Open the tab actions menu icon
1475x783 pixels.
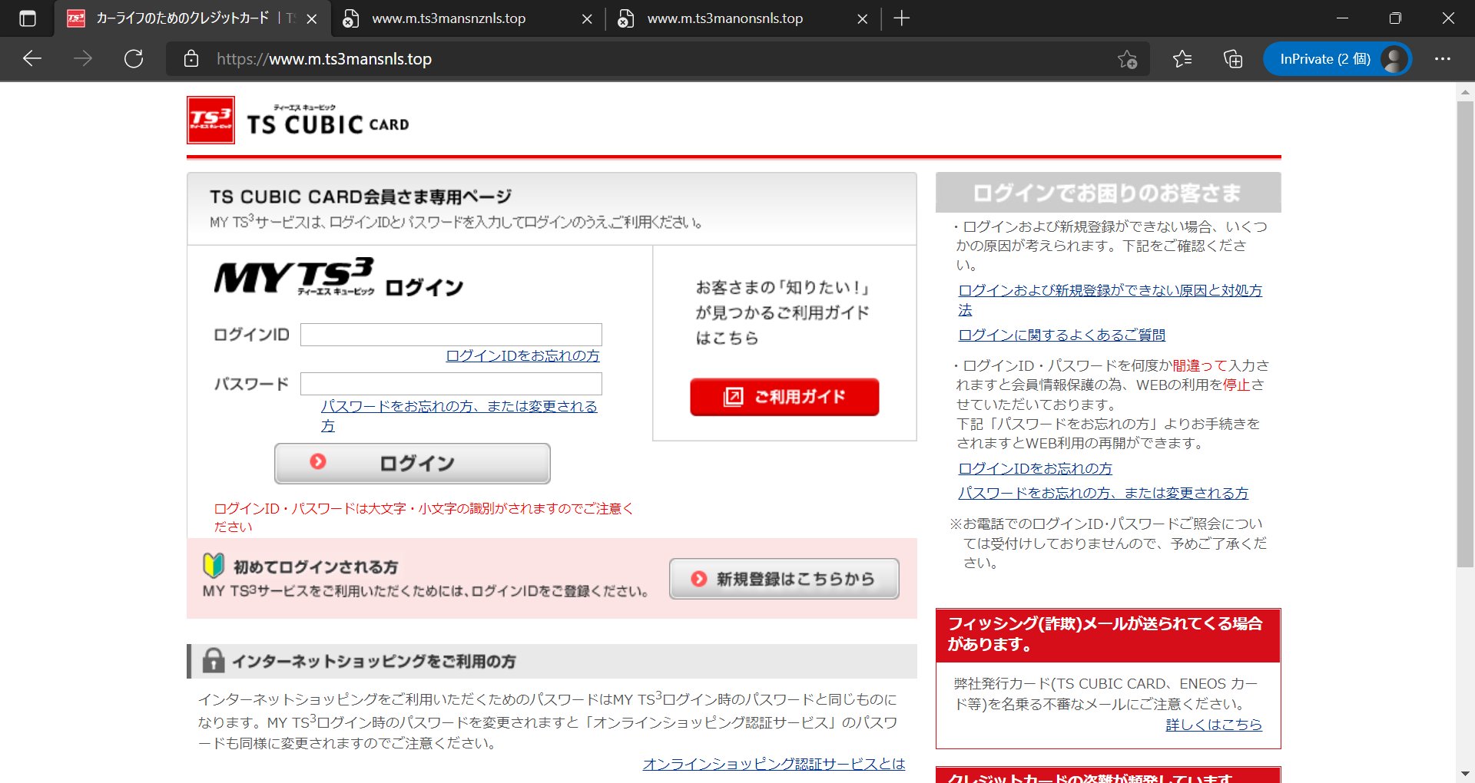tap(28, 18)
